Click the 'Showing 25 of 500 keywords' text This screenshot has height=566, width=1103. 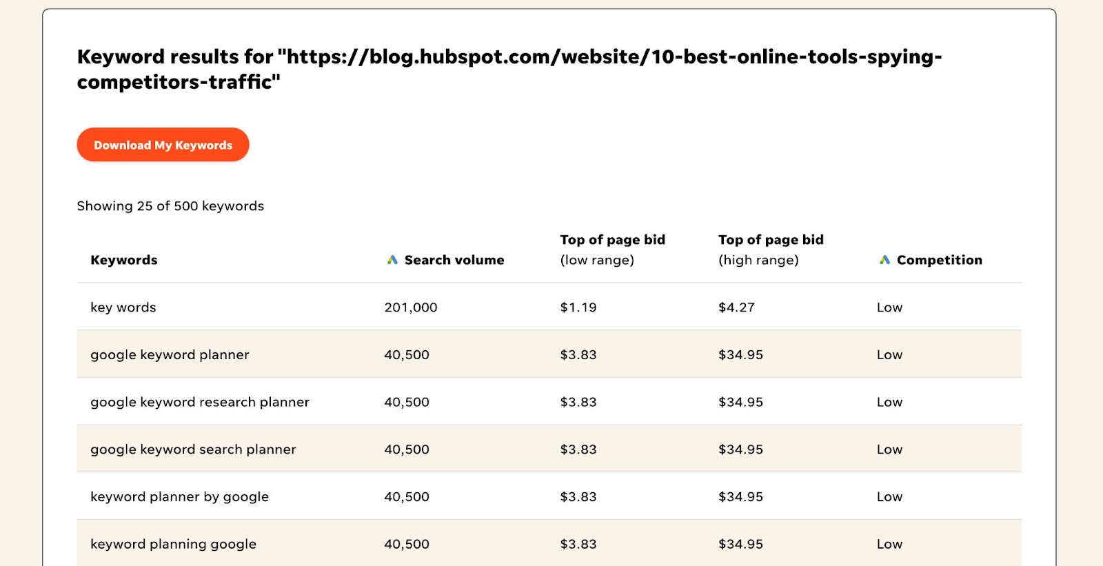tap(170, 206)
